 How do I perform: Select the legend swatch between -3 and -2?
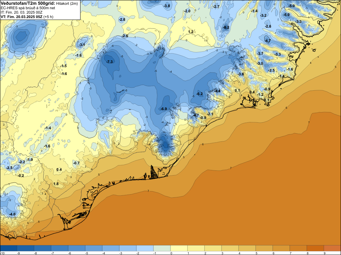(x=128, y=248)
